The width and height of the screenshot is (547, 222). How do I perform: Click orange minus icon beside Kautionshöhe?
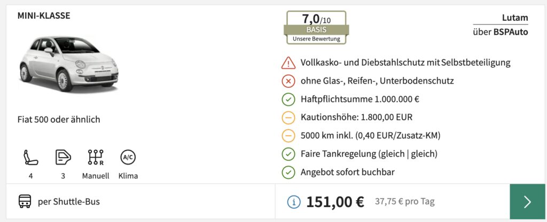pyautogui.click(x=288, y=118)
